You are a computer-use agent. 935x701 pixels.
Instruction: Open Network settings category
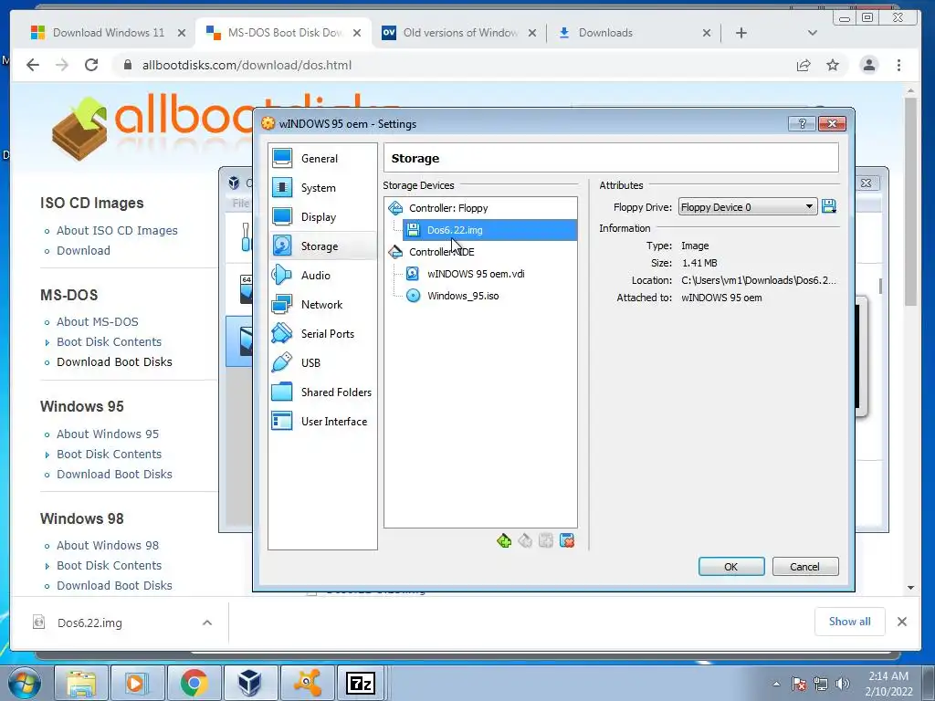pos(322,305)
